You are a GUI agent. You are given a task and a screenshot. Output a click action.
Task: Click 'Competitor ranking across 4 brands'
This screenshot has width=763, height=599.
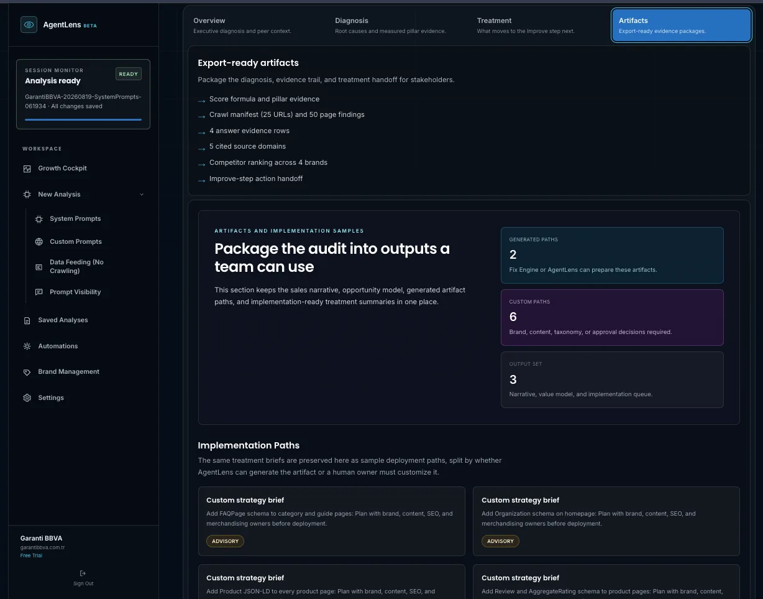[x=268, y=162]
